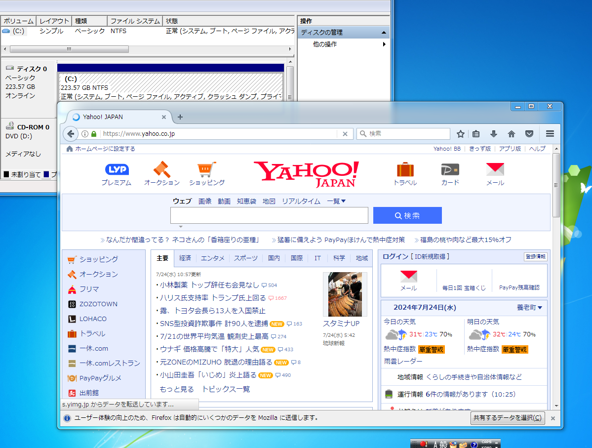Switch to 経済 news tab

click(185, 258)
